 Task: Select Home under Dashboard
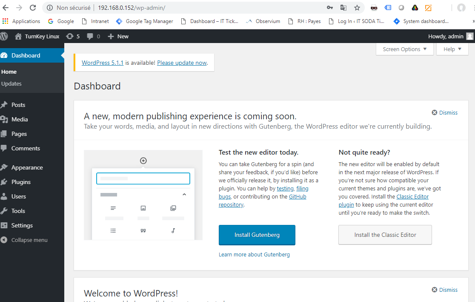pyautogui.click(x=9, y=72)
